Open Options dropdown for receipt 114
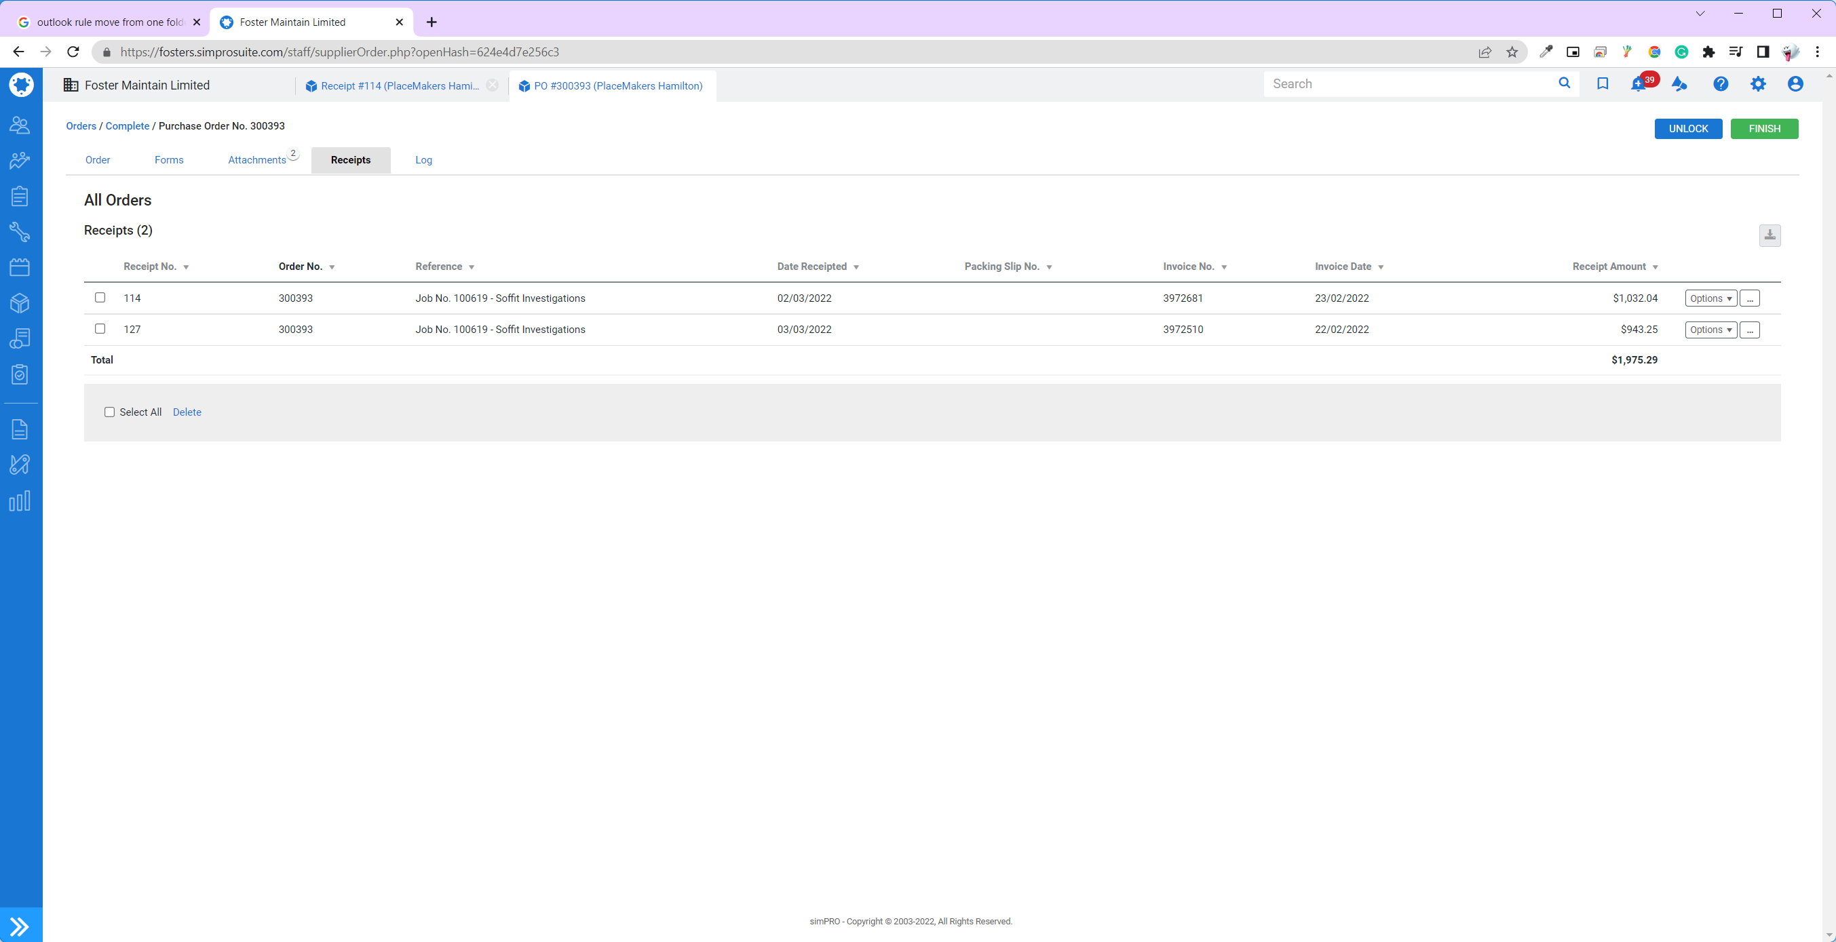The height and width of the screenshot is (942, 1836). pyautogui.click(x=1710, y=298)
